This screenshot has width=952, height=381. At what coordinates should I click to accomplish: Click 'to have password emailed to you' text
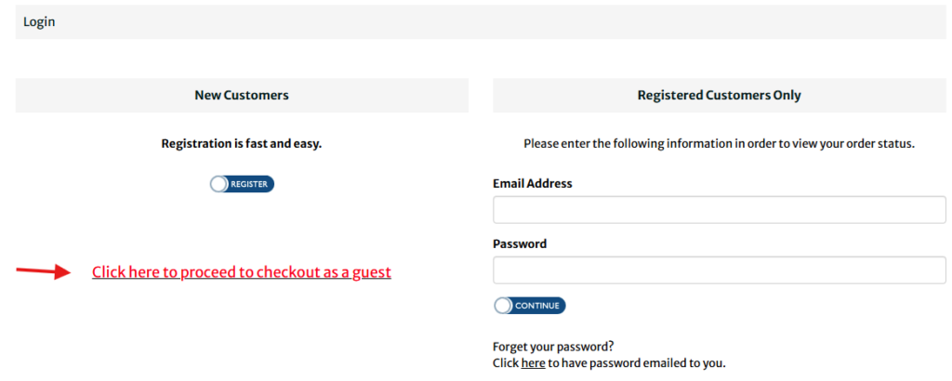tap(637, 363)
